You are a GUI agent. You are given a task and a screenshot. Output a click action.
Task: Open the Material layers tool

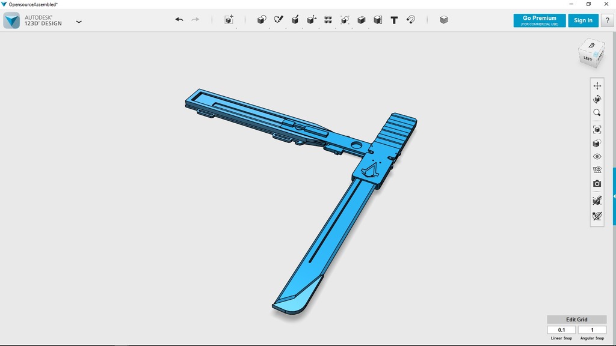(443, 20)
